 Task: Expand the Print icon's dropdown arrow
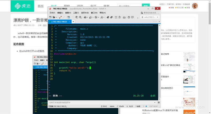(88, 17)
